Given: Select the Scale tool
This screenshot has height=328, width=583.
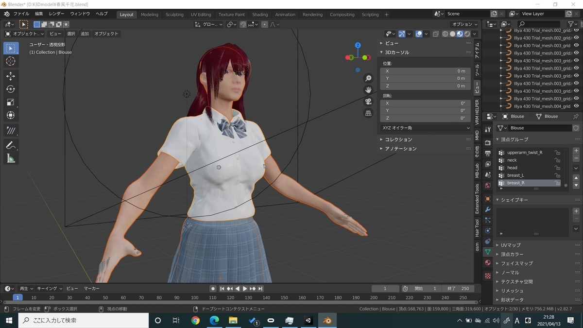Looking at the screenshot, I should point(11,102).
